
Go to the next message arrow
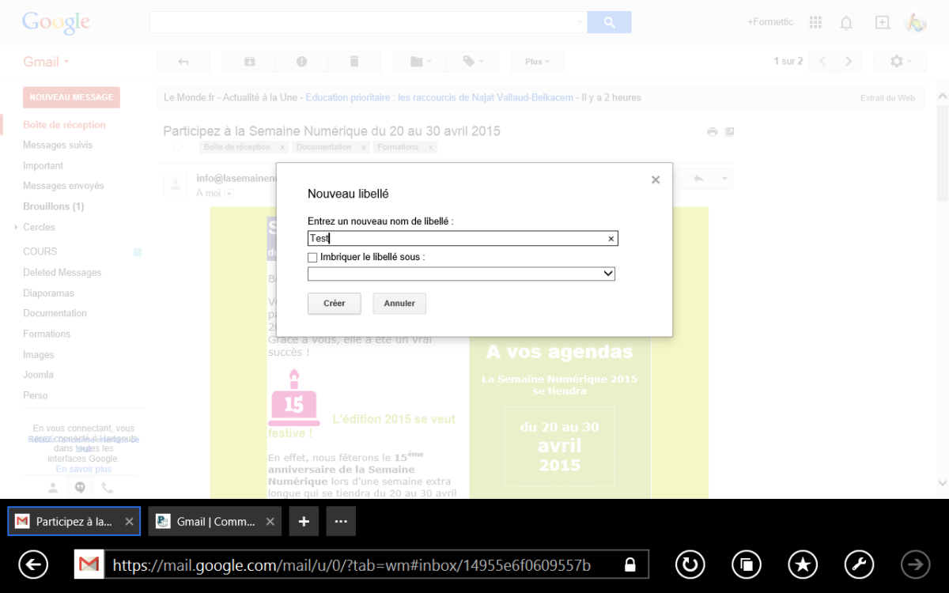(x=849, y=62)
